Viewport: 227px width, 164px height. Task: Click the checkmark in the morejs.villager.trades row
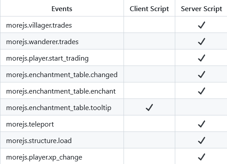point(202,25)
